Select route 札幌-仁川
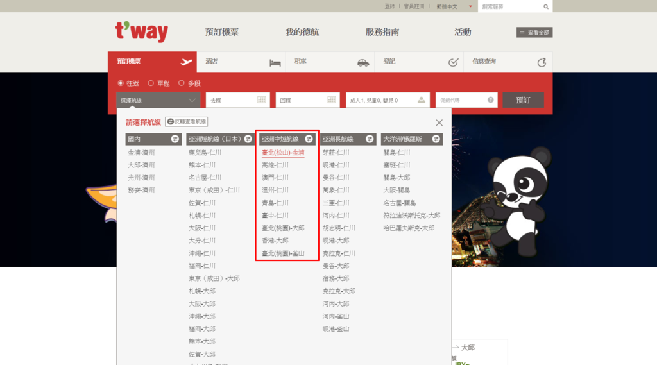Image resolution: width=657 pixels, height=365 pixels. point(202,216)
